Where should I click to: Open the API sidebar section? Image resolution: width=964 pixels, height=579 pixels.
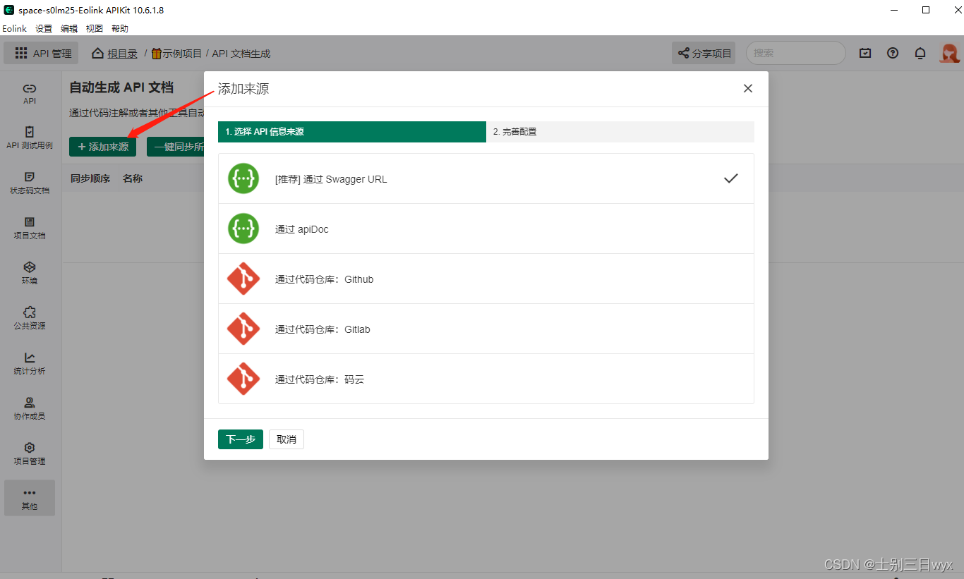(x=30, y=94)
